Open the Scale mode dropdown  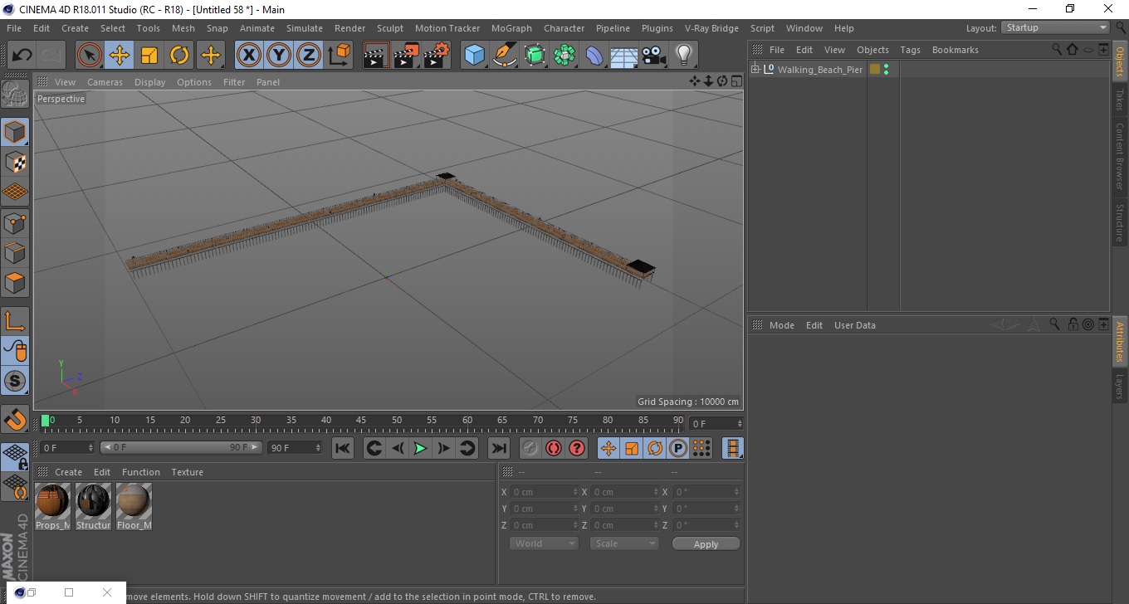pos(624,543)
